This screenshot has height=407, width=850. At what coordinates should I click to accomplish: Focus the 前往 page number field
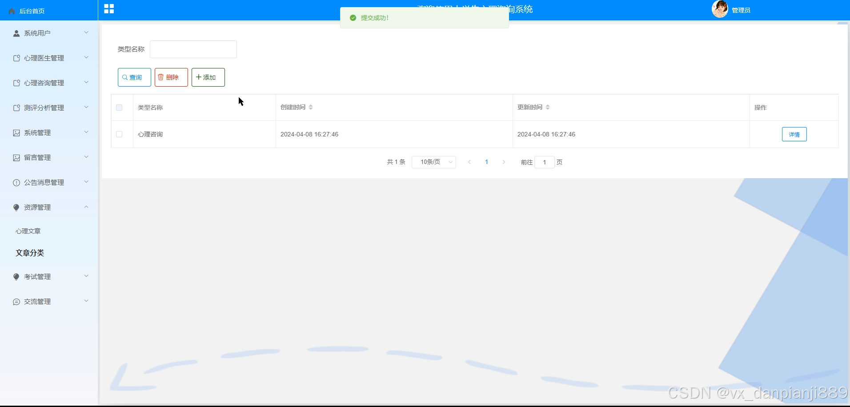point(545,162)
